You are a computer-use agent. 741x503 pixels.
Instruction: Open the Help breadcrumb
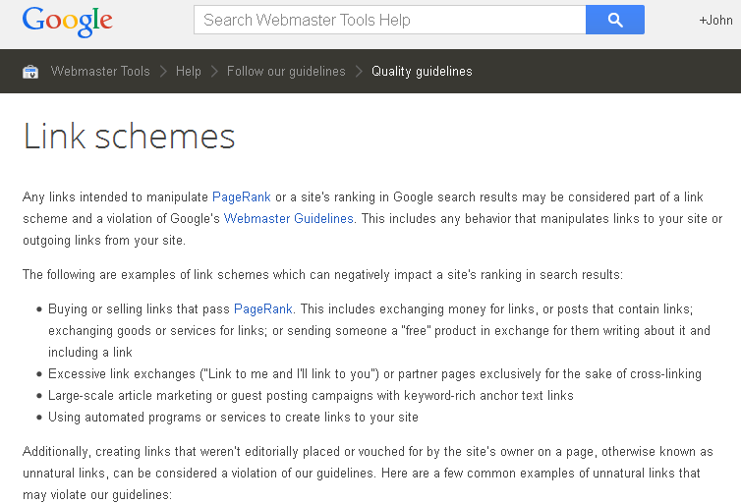188,72
